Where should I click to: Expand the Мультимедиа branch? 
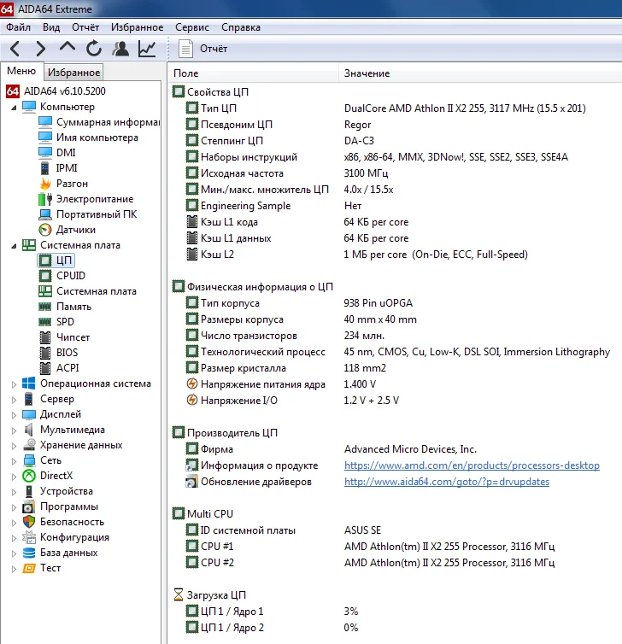14,430
